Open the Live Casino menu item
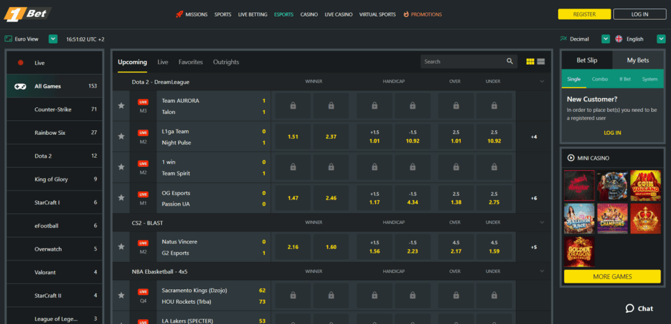The height and width of the screenshot is (324, 671). (x=339, y=14)
